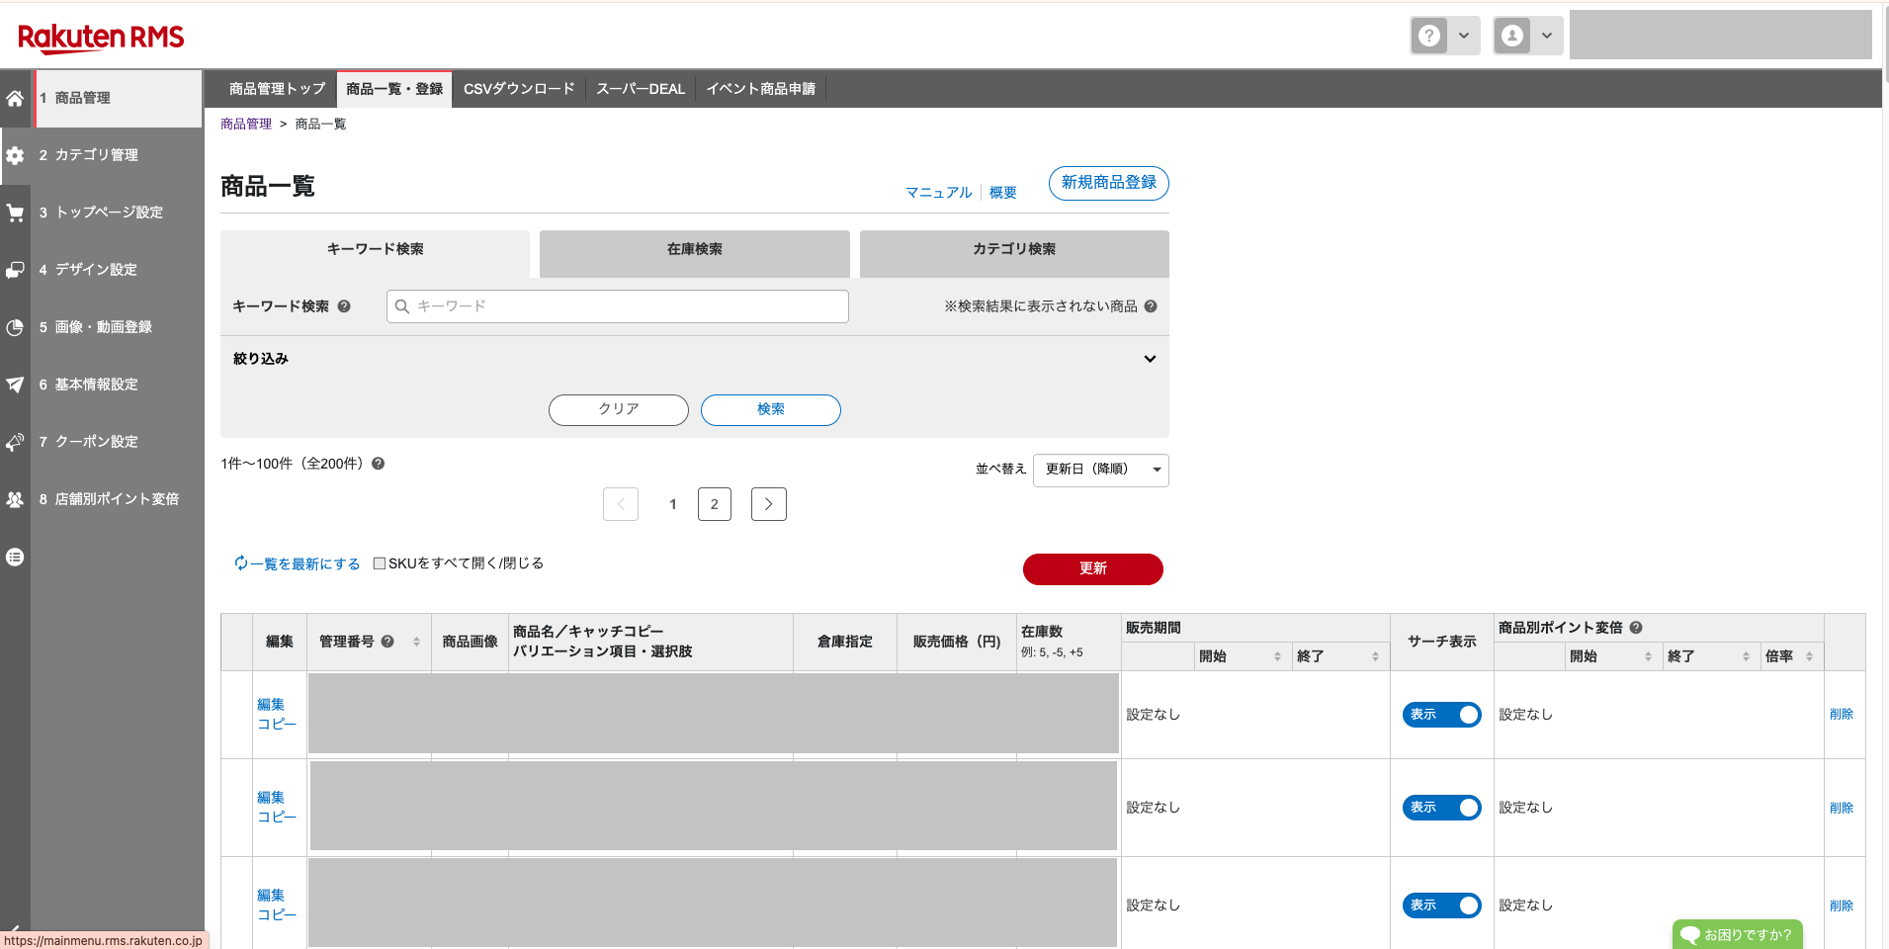Click the user account icon
The height and width of the screenshot is (949, 1889).
tap(1510, 35)
